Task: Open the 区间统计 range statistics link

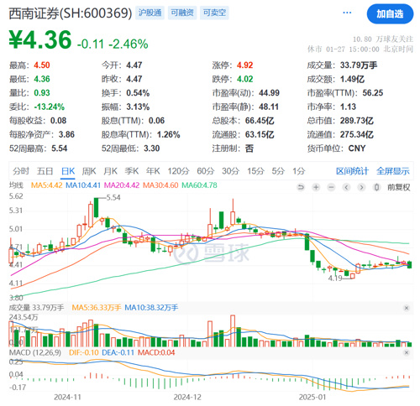Action: [x=352, y=171]
